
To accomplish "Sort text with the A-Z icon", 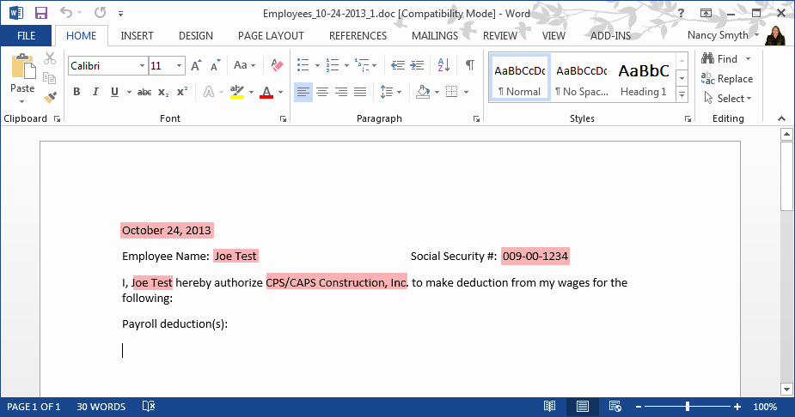I will click(x=443, y=65).
